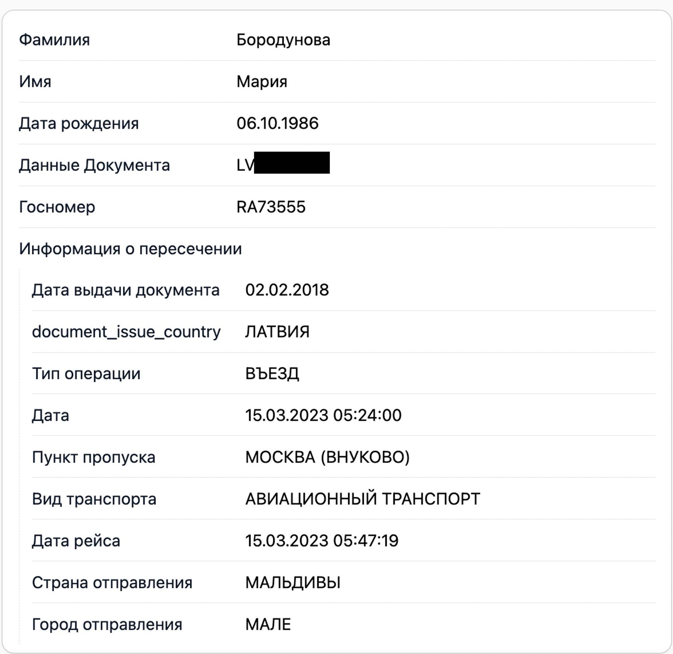Image resolution: width=673 pixels, height=654 pixels.
Task: Click the Данные Документа label
Action: (94, 165)
